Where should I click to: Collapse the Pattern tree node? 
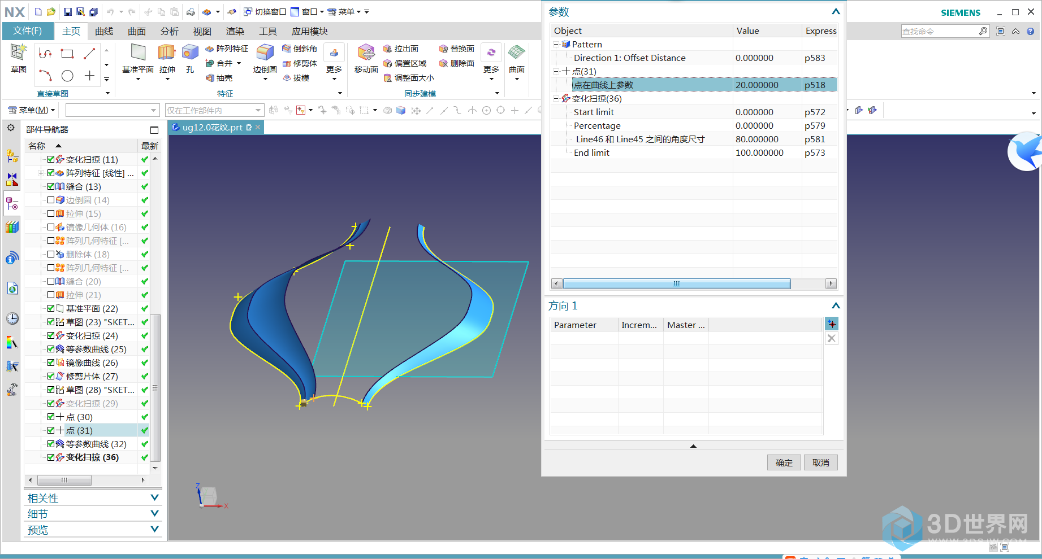pos(556,44)
